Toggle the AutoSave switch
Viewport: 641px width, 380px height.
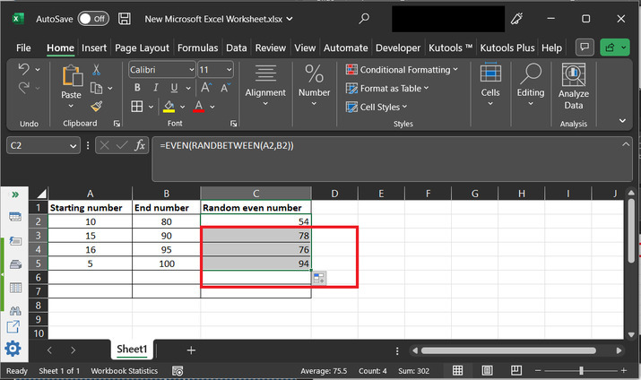tap(93, 18)
